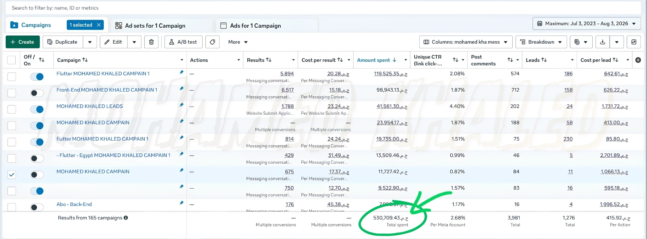647x239 pixels.
Task: Open export options dropdown arrow
Action: 617,42
